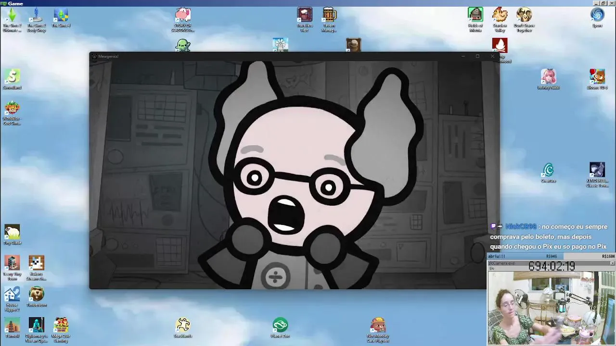This screenshot has height=346, width=616.
Task: Open the Stacklands desktop icon
Action: [x=183, y=328]
